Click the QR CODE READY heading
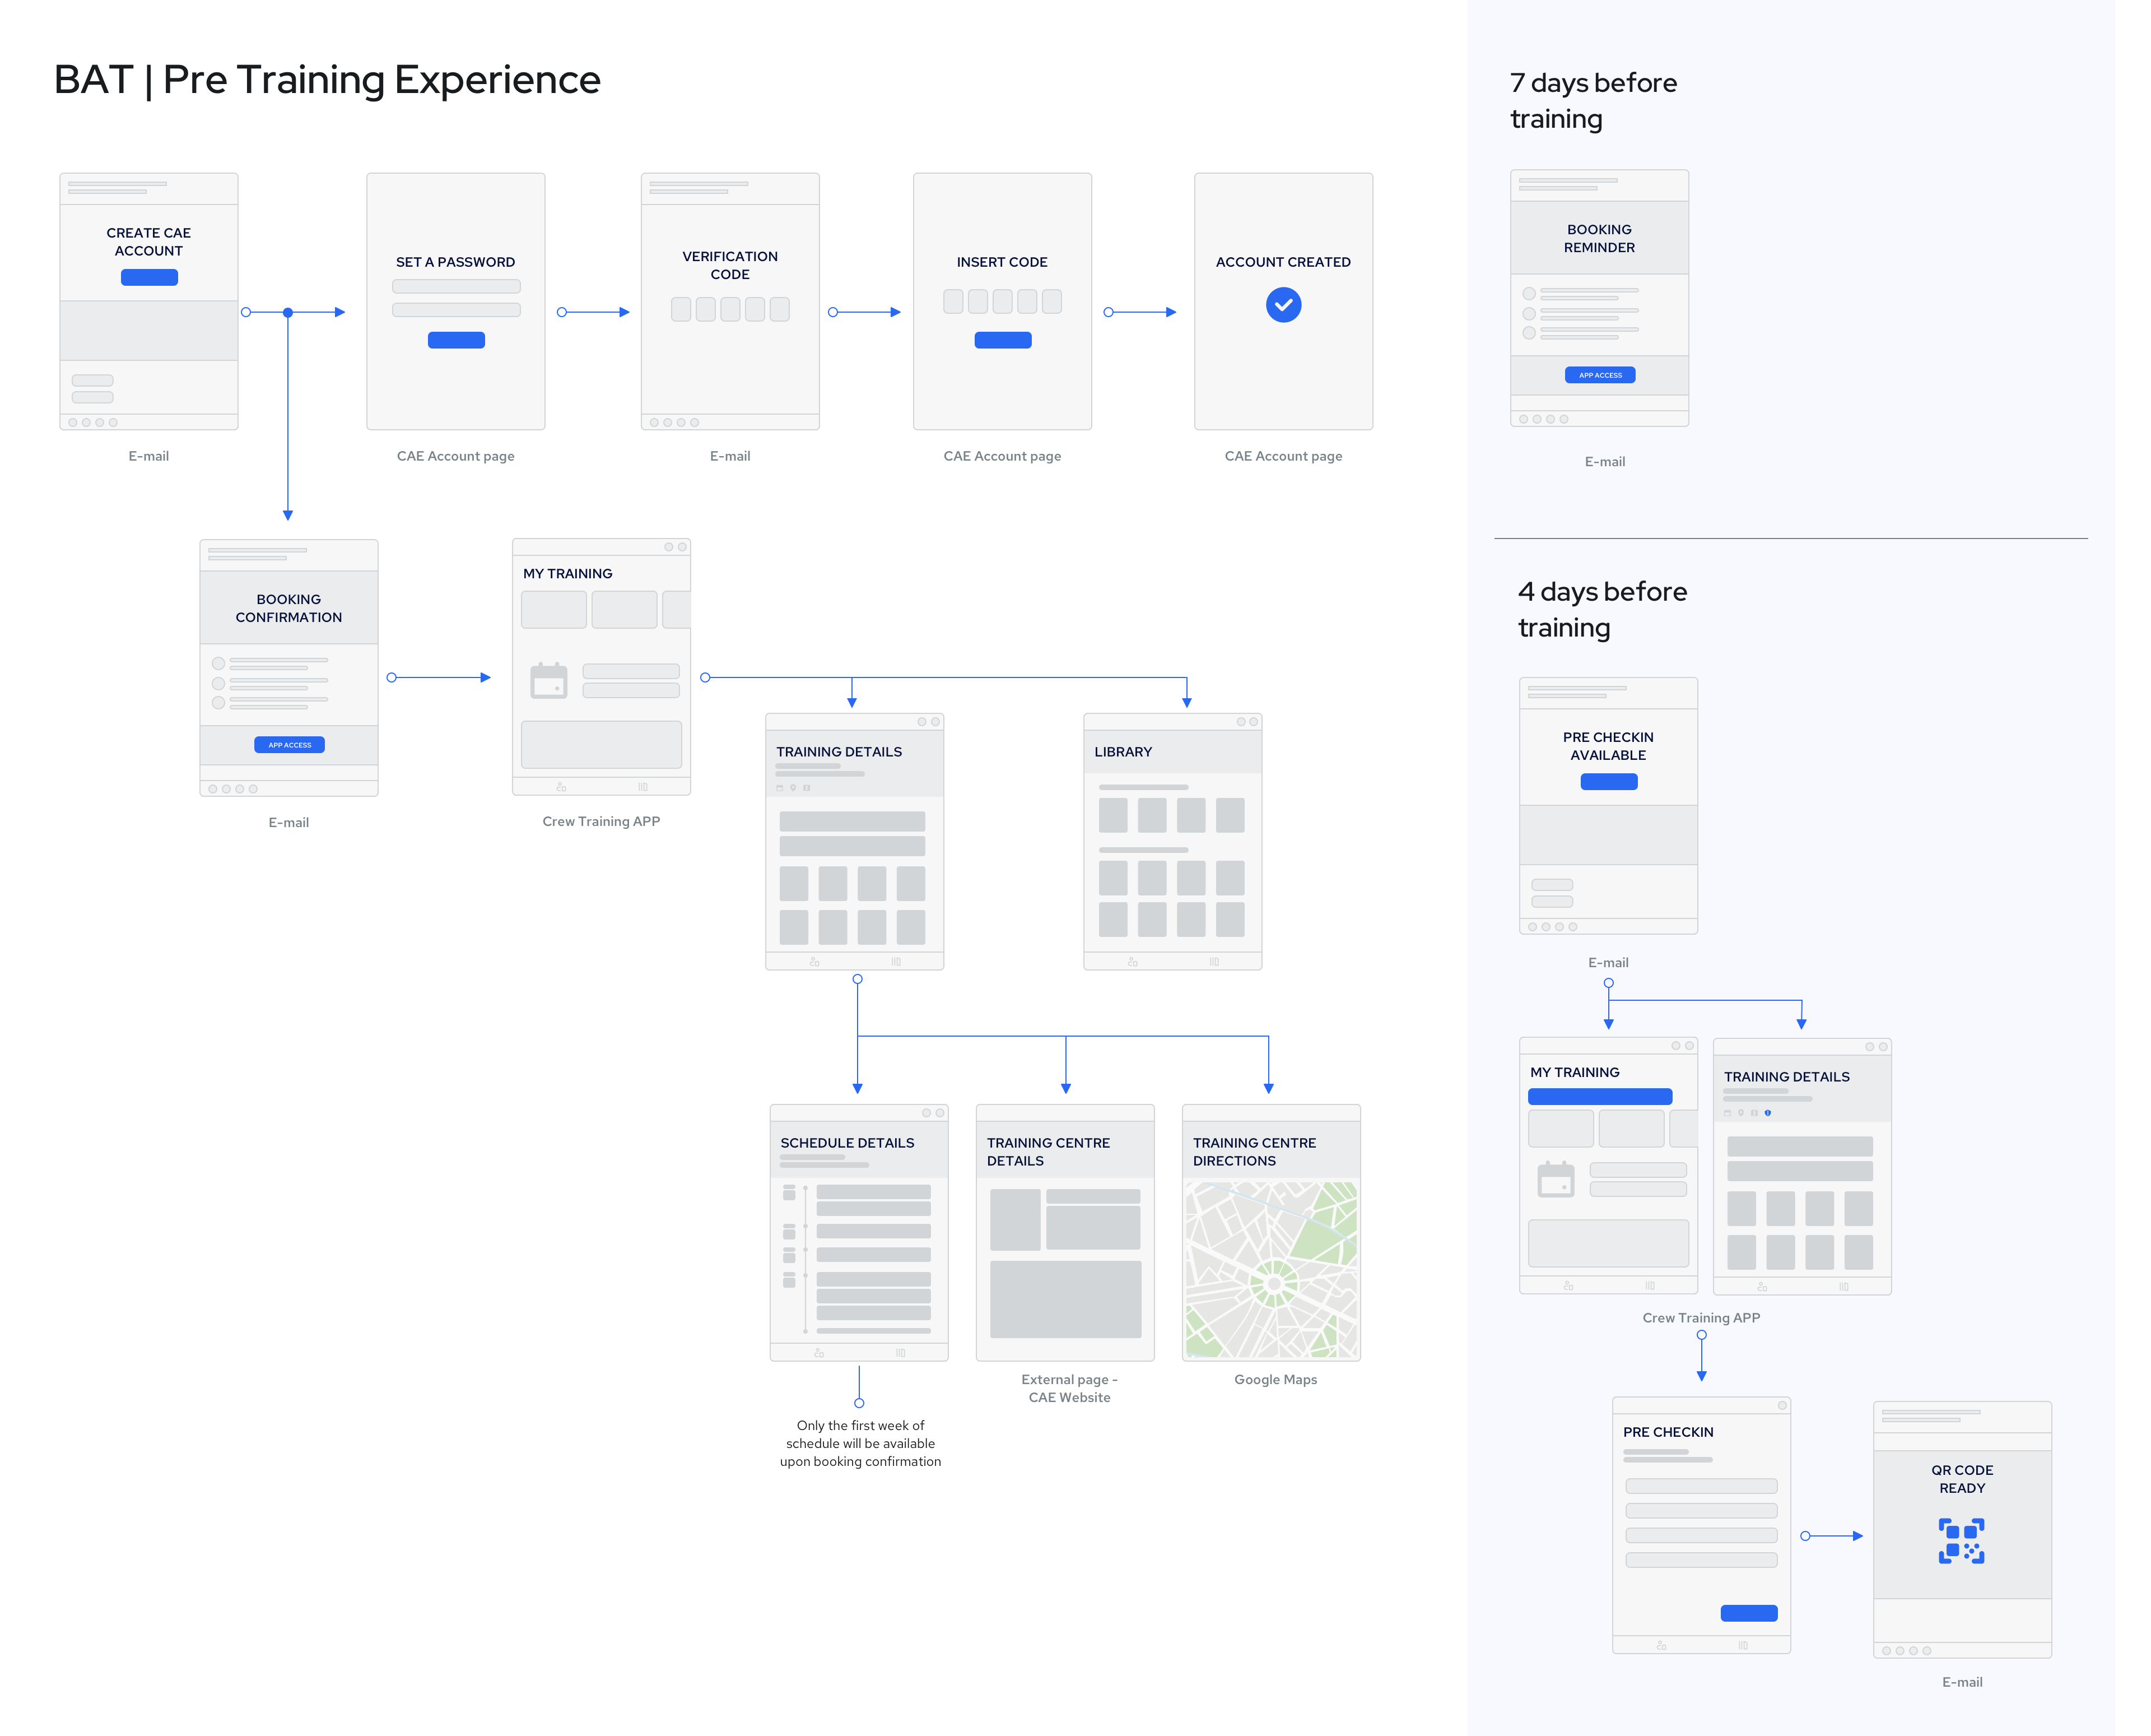The height and width of the screenshot is (1736, 2151). coord(1961,1479)
